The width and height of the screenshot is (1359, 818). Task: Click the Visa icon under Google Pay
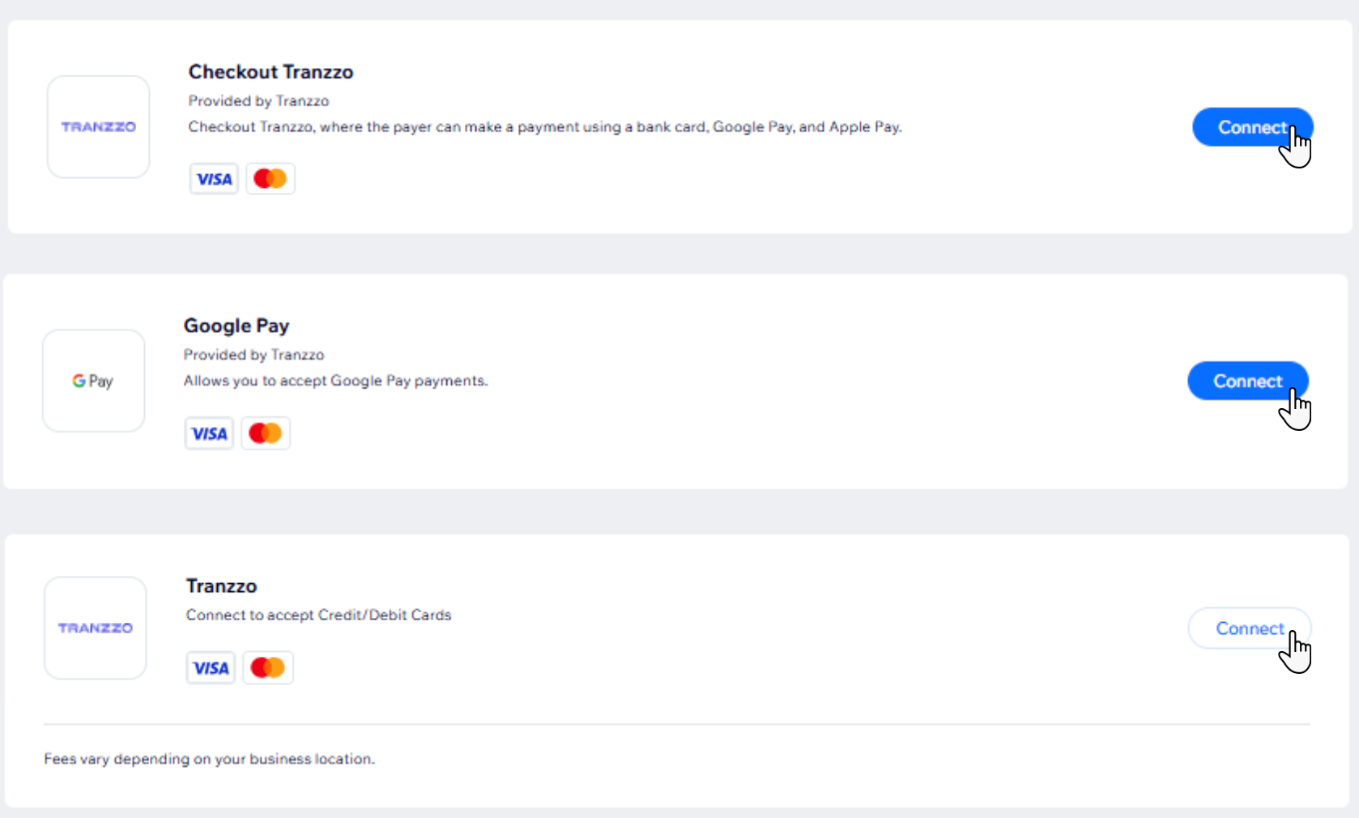click(209, 433)
